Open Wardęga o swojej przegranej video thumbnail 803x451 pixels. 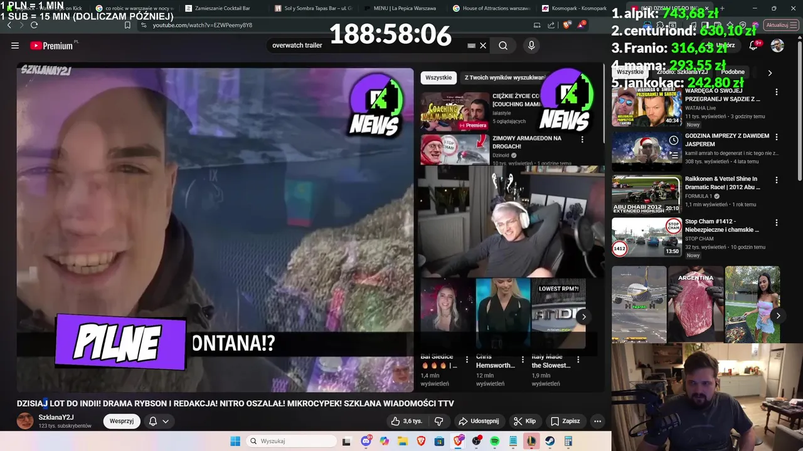click(646, 106)
